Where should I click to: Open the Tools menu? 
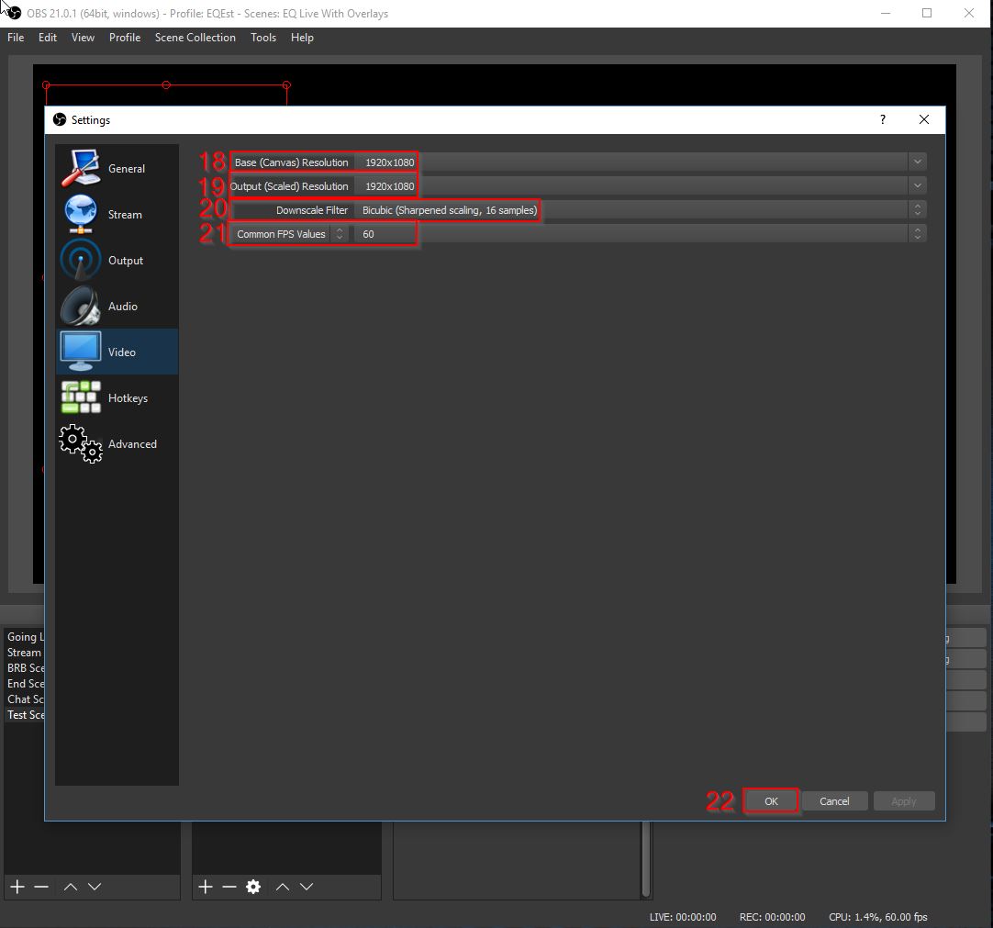[263, 38]
